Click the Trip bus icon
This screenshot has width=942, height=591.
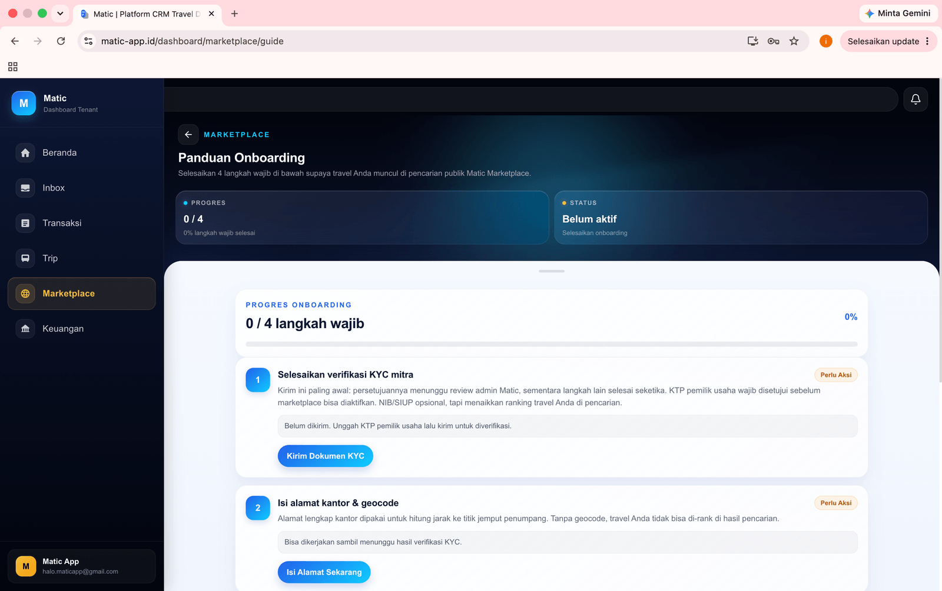[25, 258]
